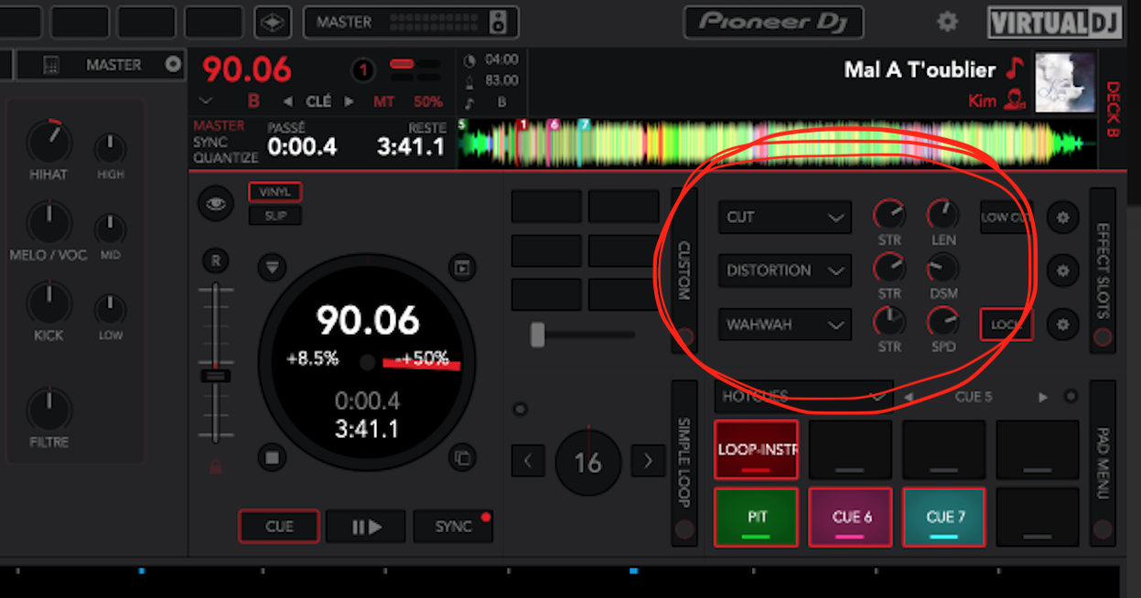The width and height of the screenshot is (1141, 598).
Task: Toggle the WAHWAH LOOP button
Action: [1006, 325]
